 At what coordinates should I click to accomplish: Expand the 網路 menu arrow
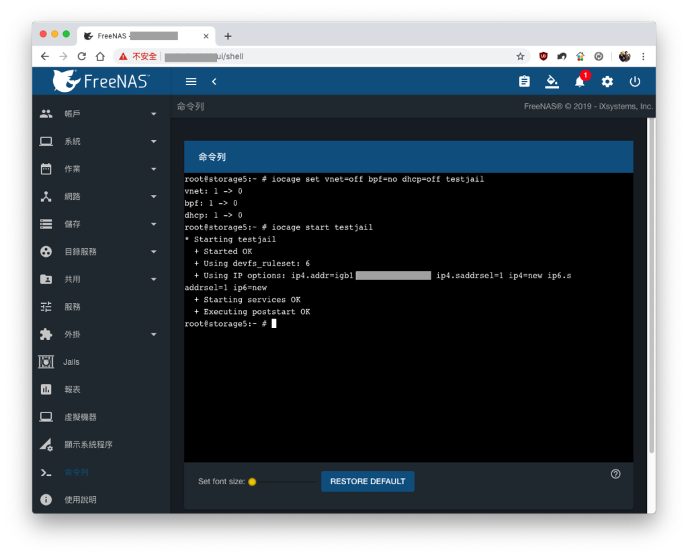click(154, 197)
